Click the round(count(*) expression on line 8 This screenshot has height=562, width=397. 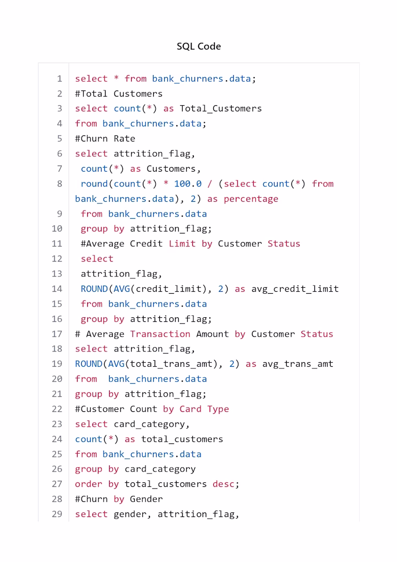(119, 184)
